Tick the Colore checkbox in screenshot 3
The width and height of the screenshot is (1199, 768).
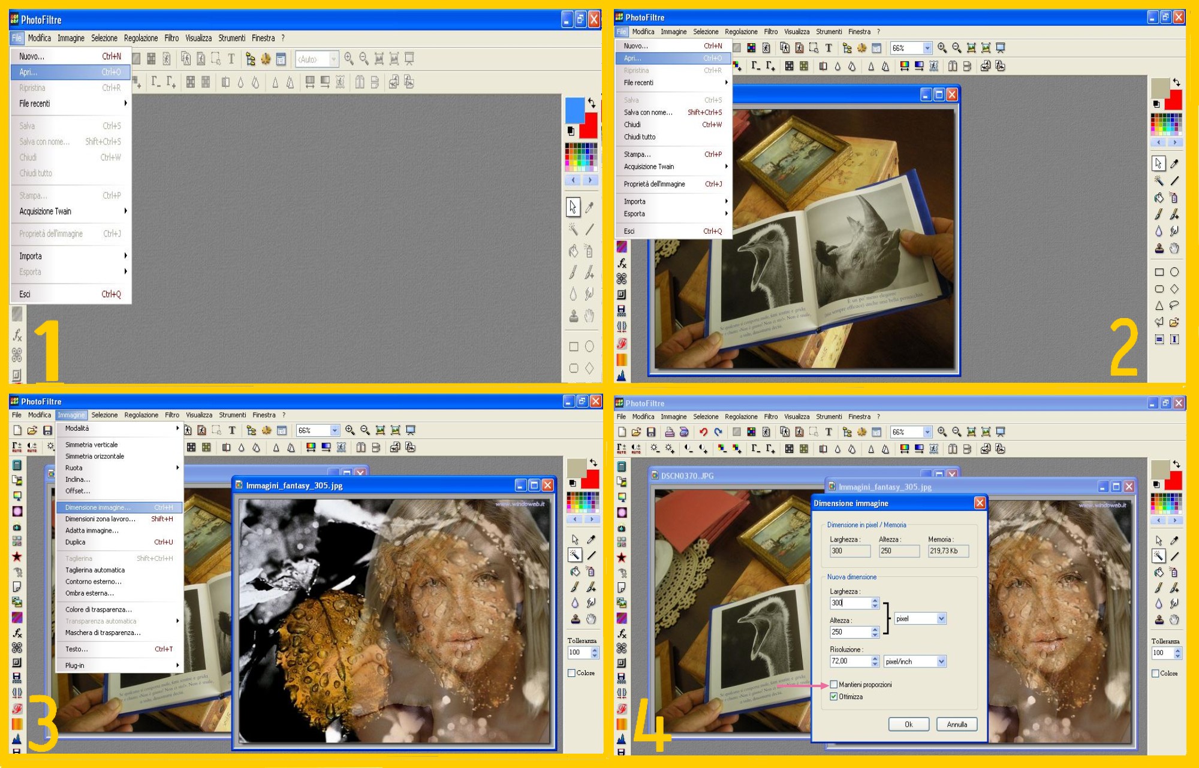(571, 673)
